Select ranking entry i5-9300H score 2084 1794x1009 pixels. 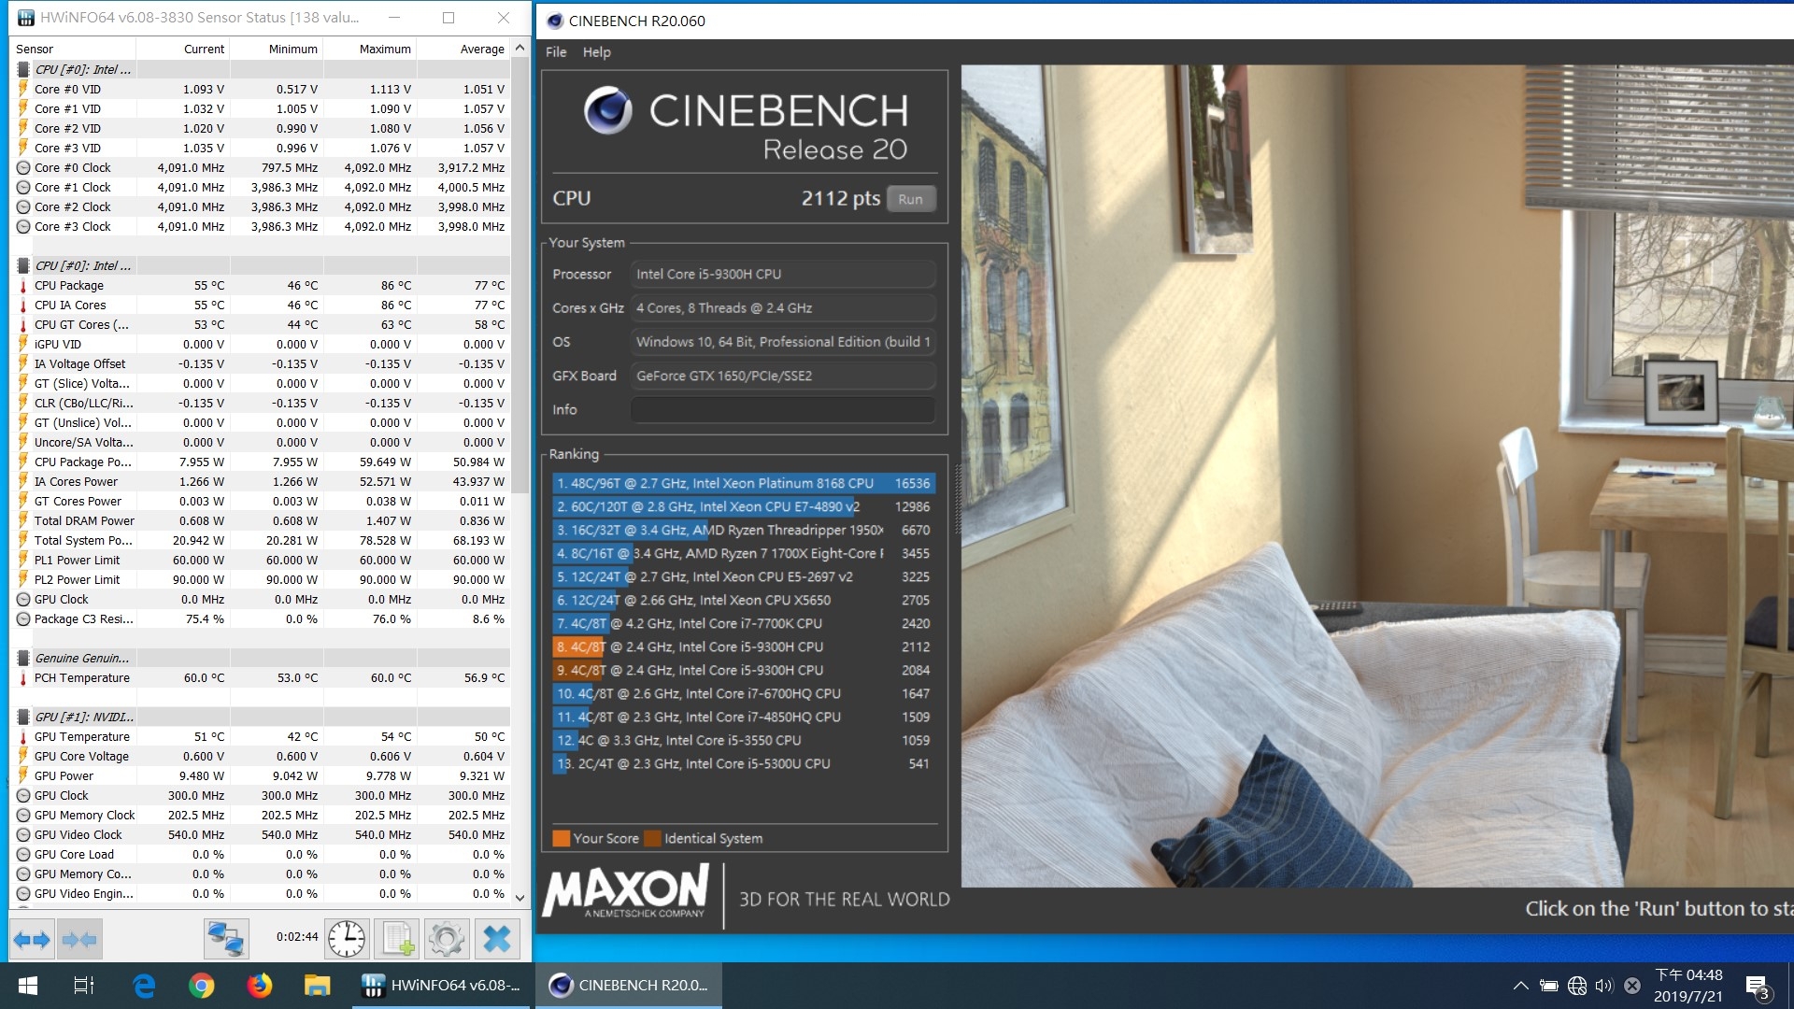(743, 670)
